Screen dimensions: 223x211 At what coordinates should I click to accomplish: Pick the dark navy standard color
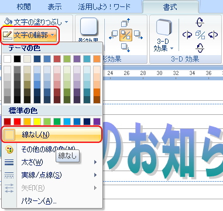pos(87,121)
